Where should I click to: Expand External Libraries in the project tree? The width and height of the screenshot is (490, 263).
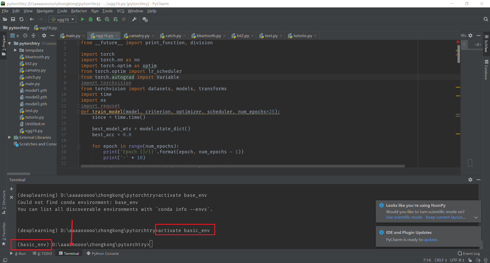pyautogui.click(x=9, y=137)
